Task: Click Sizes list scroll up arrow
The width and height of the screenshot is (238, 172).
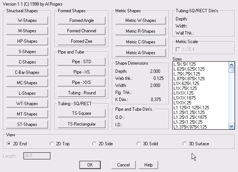Action: (x=231, y=65)
